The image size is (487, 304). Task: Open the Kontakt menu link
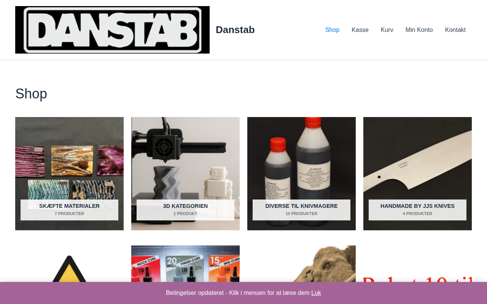[455, 30]
